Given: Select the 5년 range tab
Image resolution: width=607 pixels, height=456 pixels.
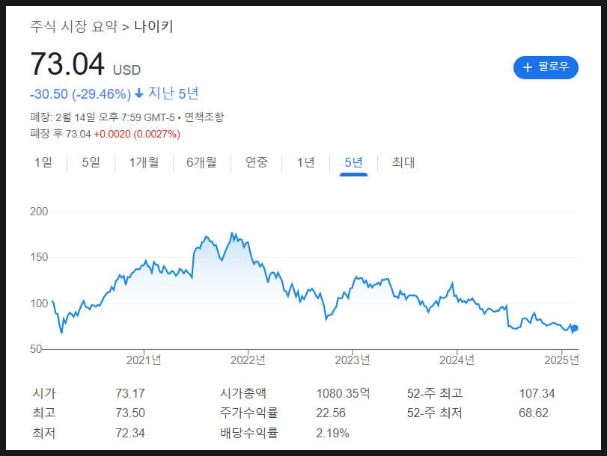Looking at the screenshot, I should click(353, 162).
